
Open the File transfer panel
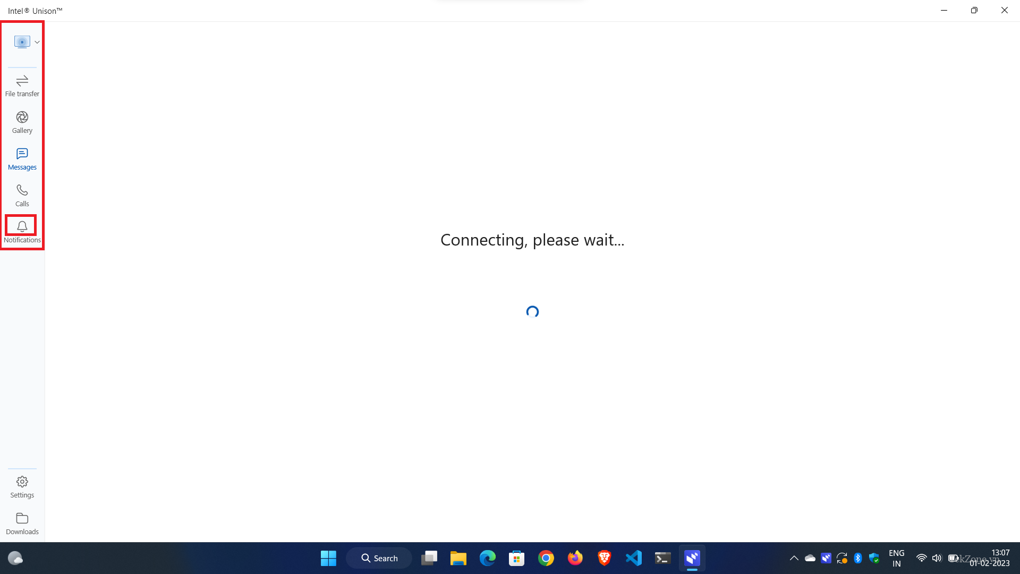tap(22, 85)
